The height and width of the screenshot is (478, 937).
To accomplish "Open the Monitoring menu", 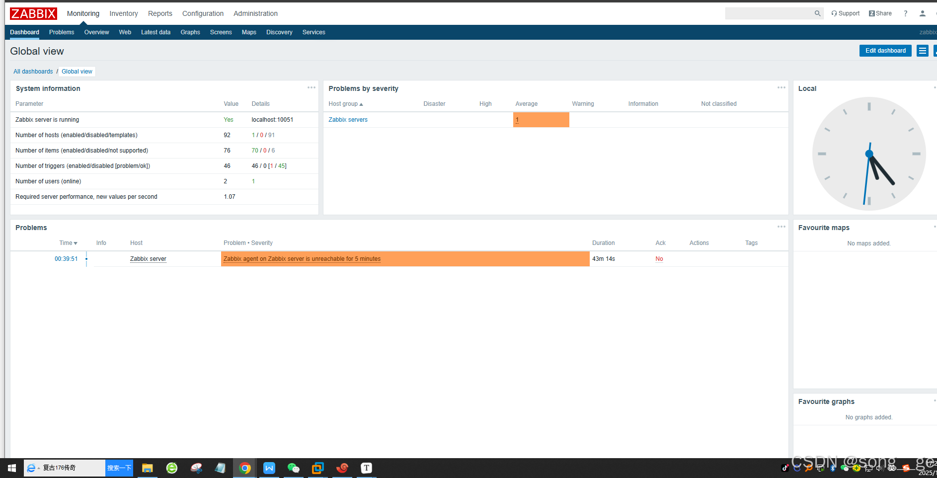I will coord(83,13).
